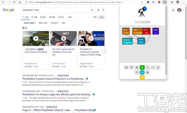Select the blue Search node
The width and height of the screenshot is (187, 113).
click(141, 41)
